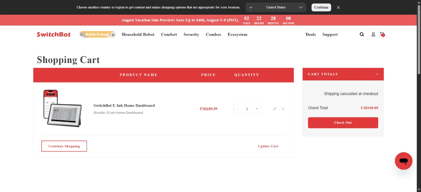
Task: Open the United States country dropdown
Action: (276, 7)
